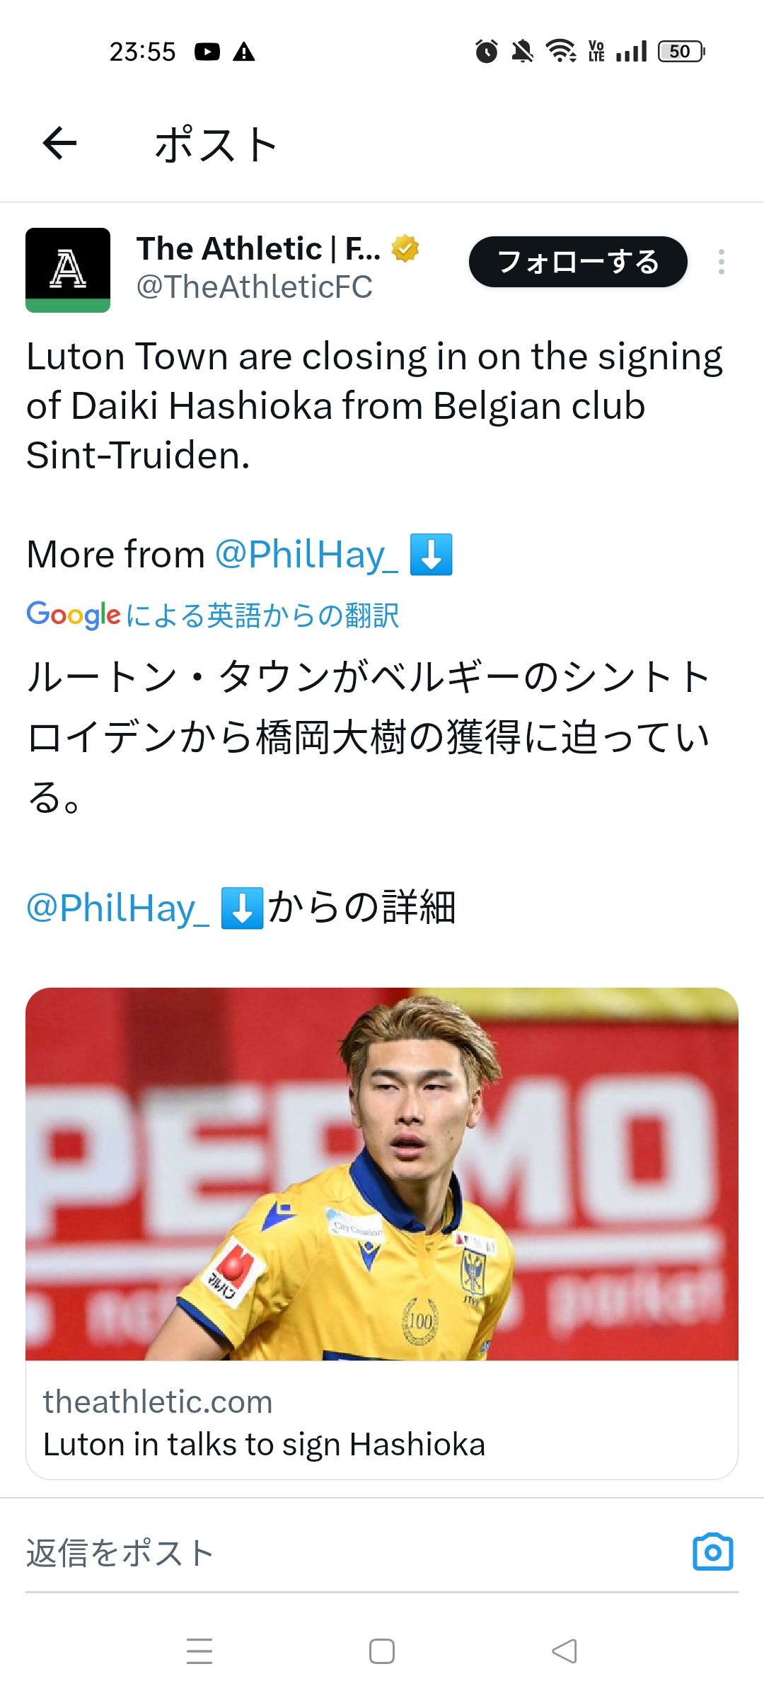Screen dimensions: 764x1698
Task: Tap the back arrow icon
Action: pos(60,144)
